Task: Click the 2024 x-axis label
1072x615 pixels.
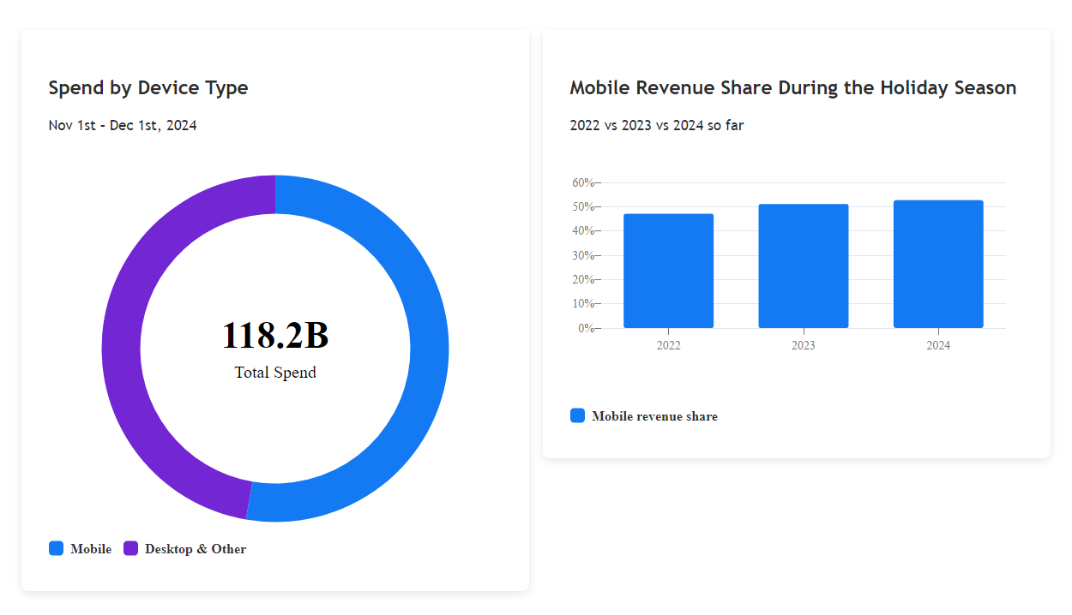Action: click(x=938, y=345)
